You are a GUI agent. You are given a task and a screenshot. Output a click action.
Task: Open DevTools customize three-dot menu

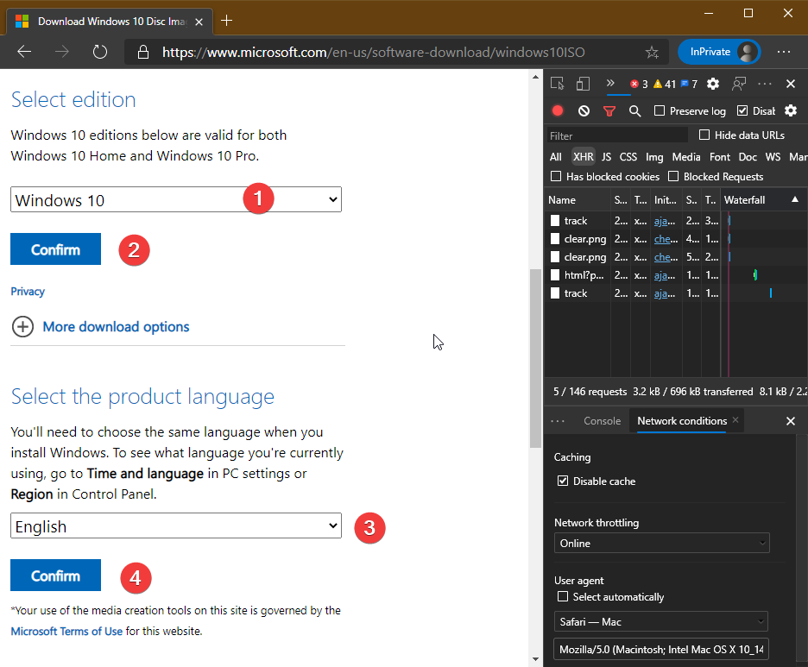(765, 84)
